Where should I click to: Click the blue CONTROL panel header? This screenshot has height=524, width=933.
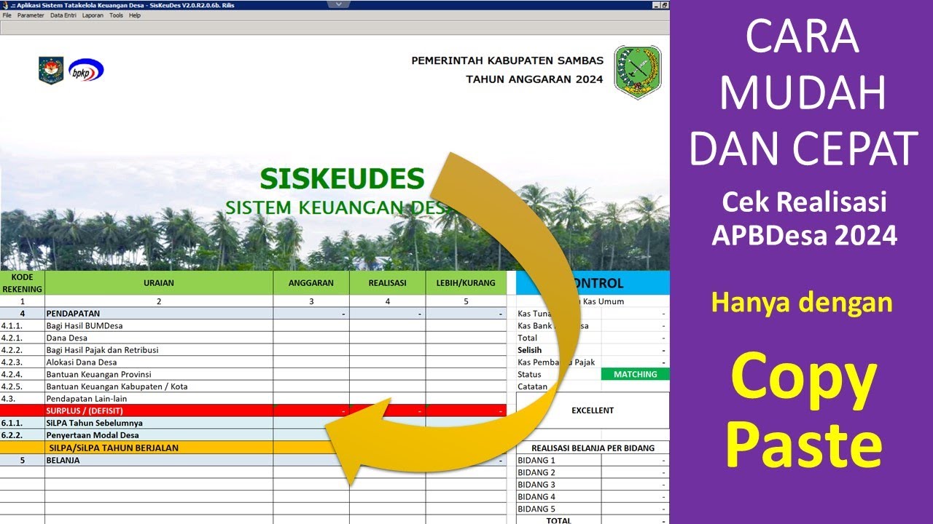[x=593, y=283]
